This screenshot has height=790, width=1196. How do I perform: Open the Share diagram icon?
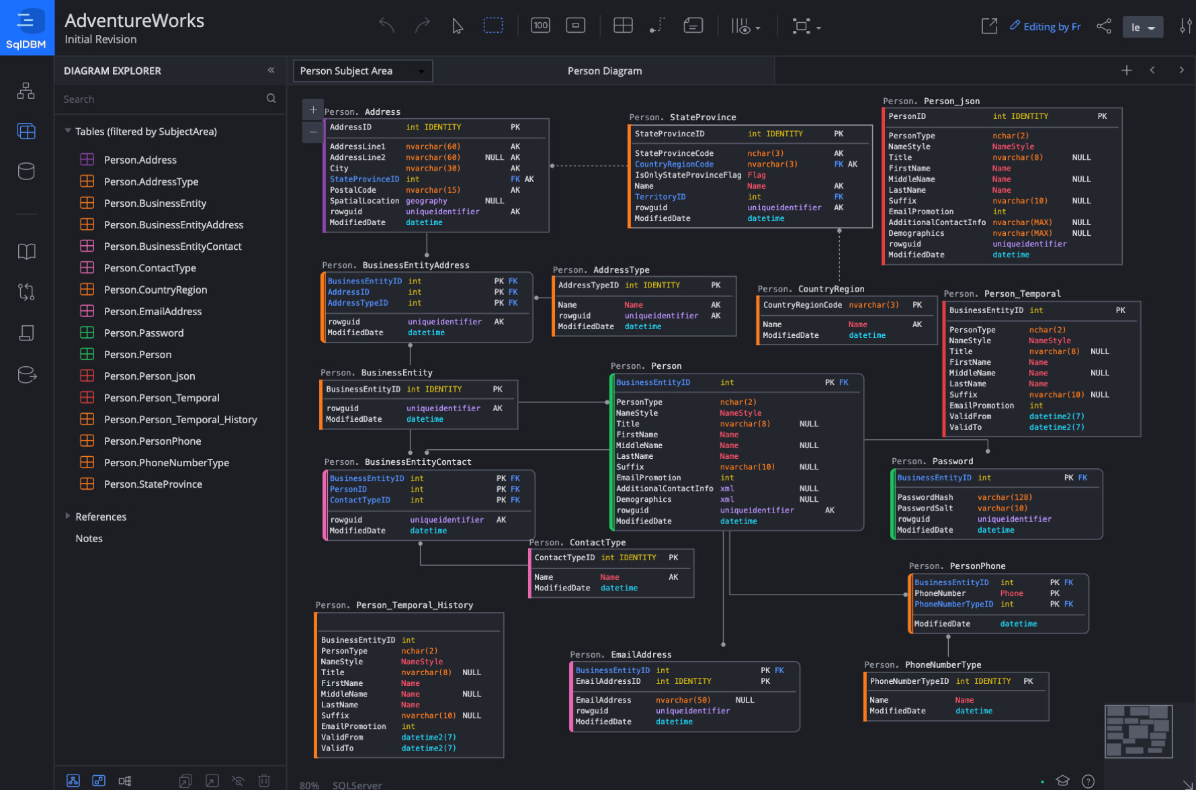1104,26
